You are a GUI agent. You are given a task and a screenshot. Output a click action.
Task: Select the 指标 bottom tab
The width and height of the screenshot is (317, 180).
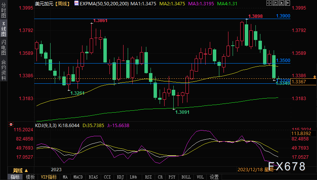(15, 177)
